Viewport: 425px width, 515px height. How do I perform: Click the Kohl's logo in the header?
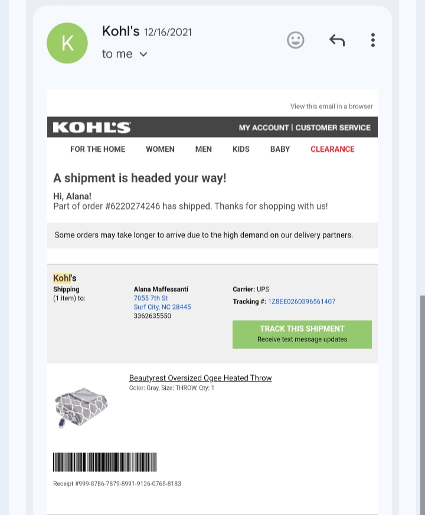coord(92,128)
